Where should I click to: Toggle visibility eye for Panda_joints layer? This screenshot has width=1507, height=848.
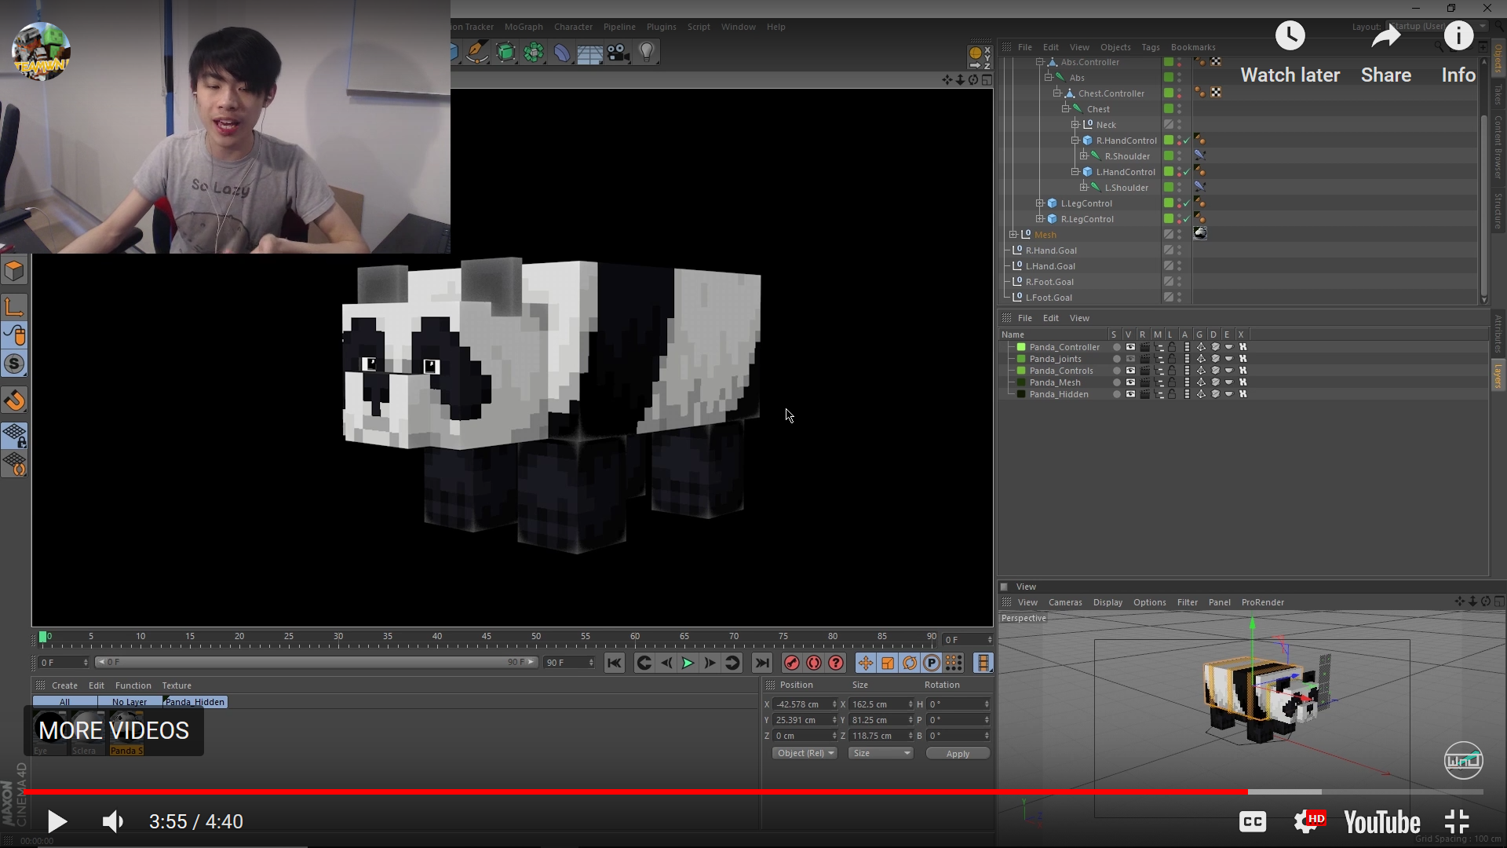(1130, 359)
